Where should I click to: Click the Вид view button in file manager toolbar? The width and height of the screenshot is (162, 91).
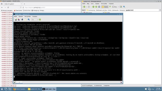point(114,7)
